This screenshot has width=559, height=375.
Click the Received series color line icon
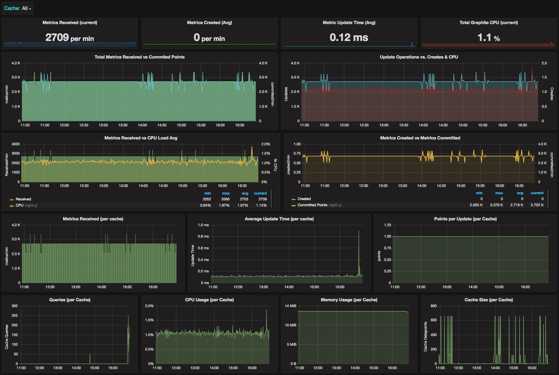pyautogui.click(x=12, y=199)
